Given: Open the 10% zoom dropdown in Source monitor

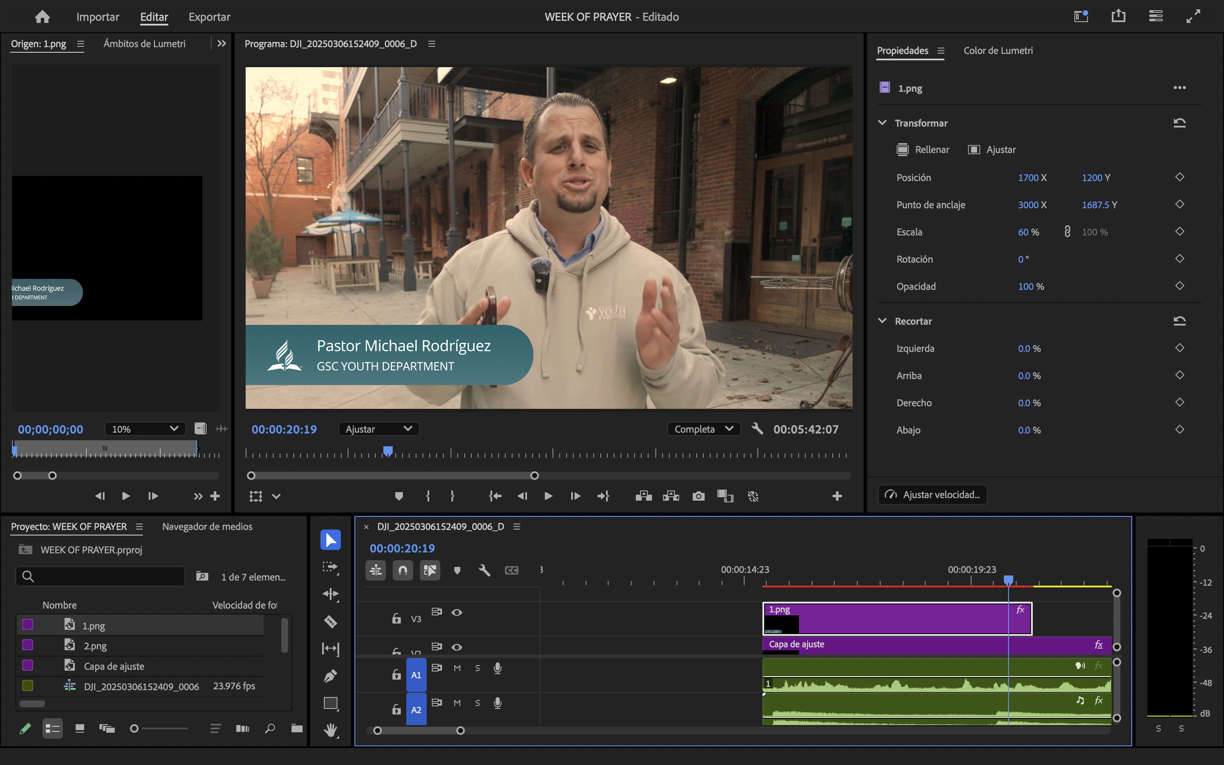Looking at the screenshot, I should coord(144,429).
